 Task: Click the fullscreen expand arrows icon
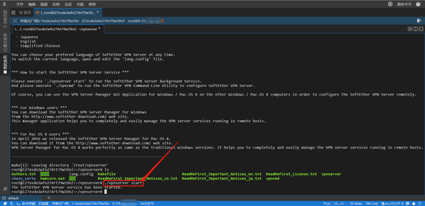point(15,21)
